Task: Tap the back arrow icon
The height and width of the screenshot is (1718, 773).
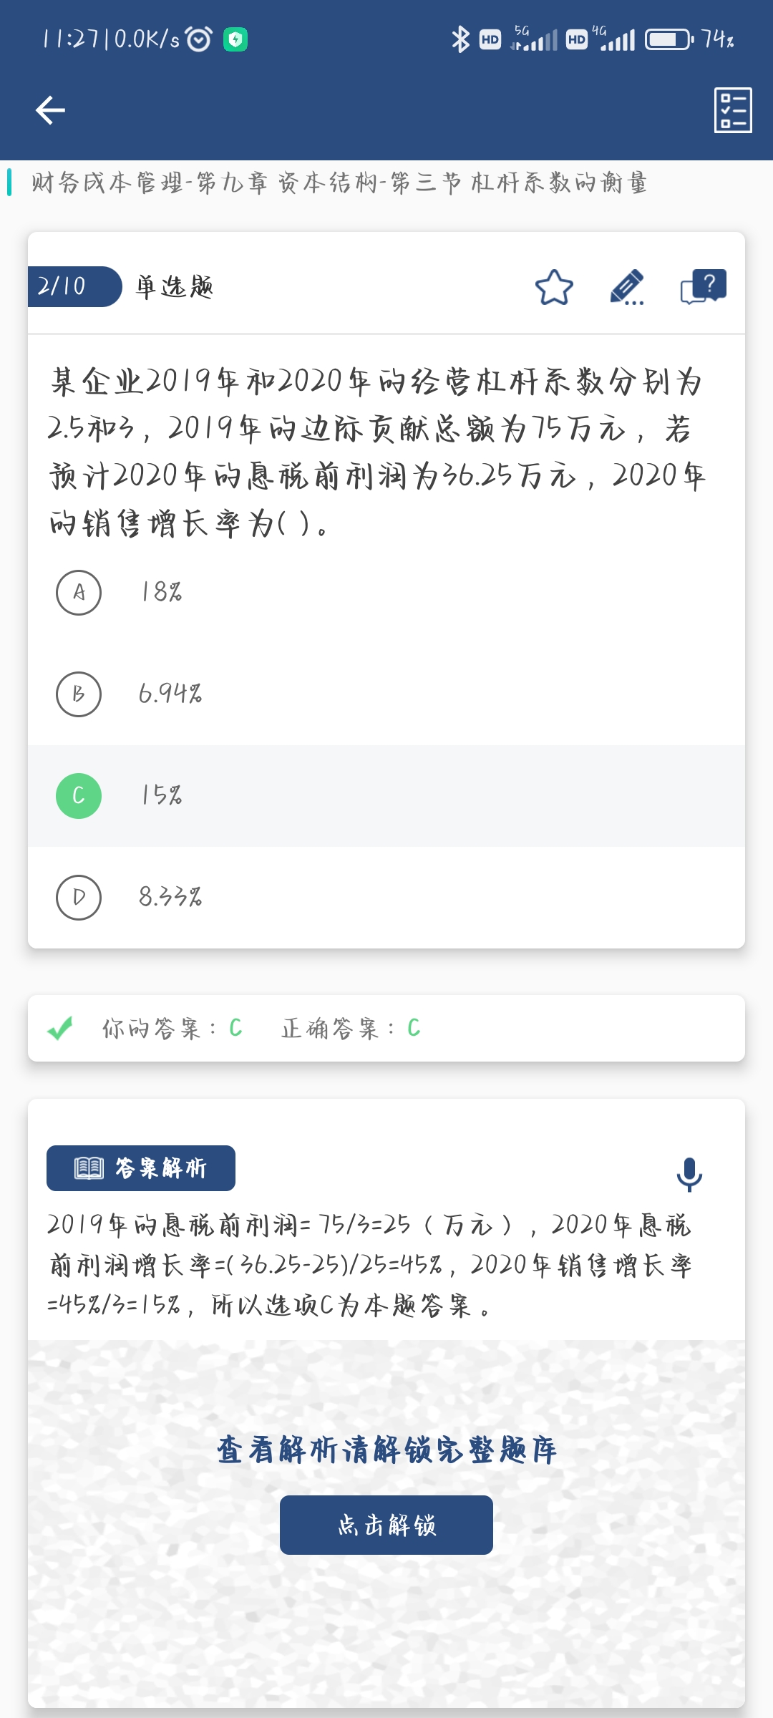Action: pyautogui.click(x=50, y=110)
